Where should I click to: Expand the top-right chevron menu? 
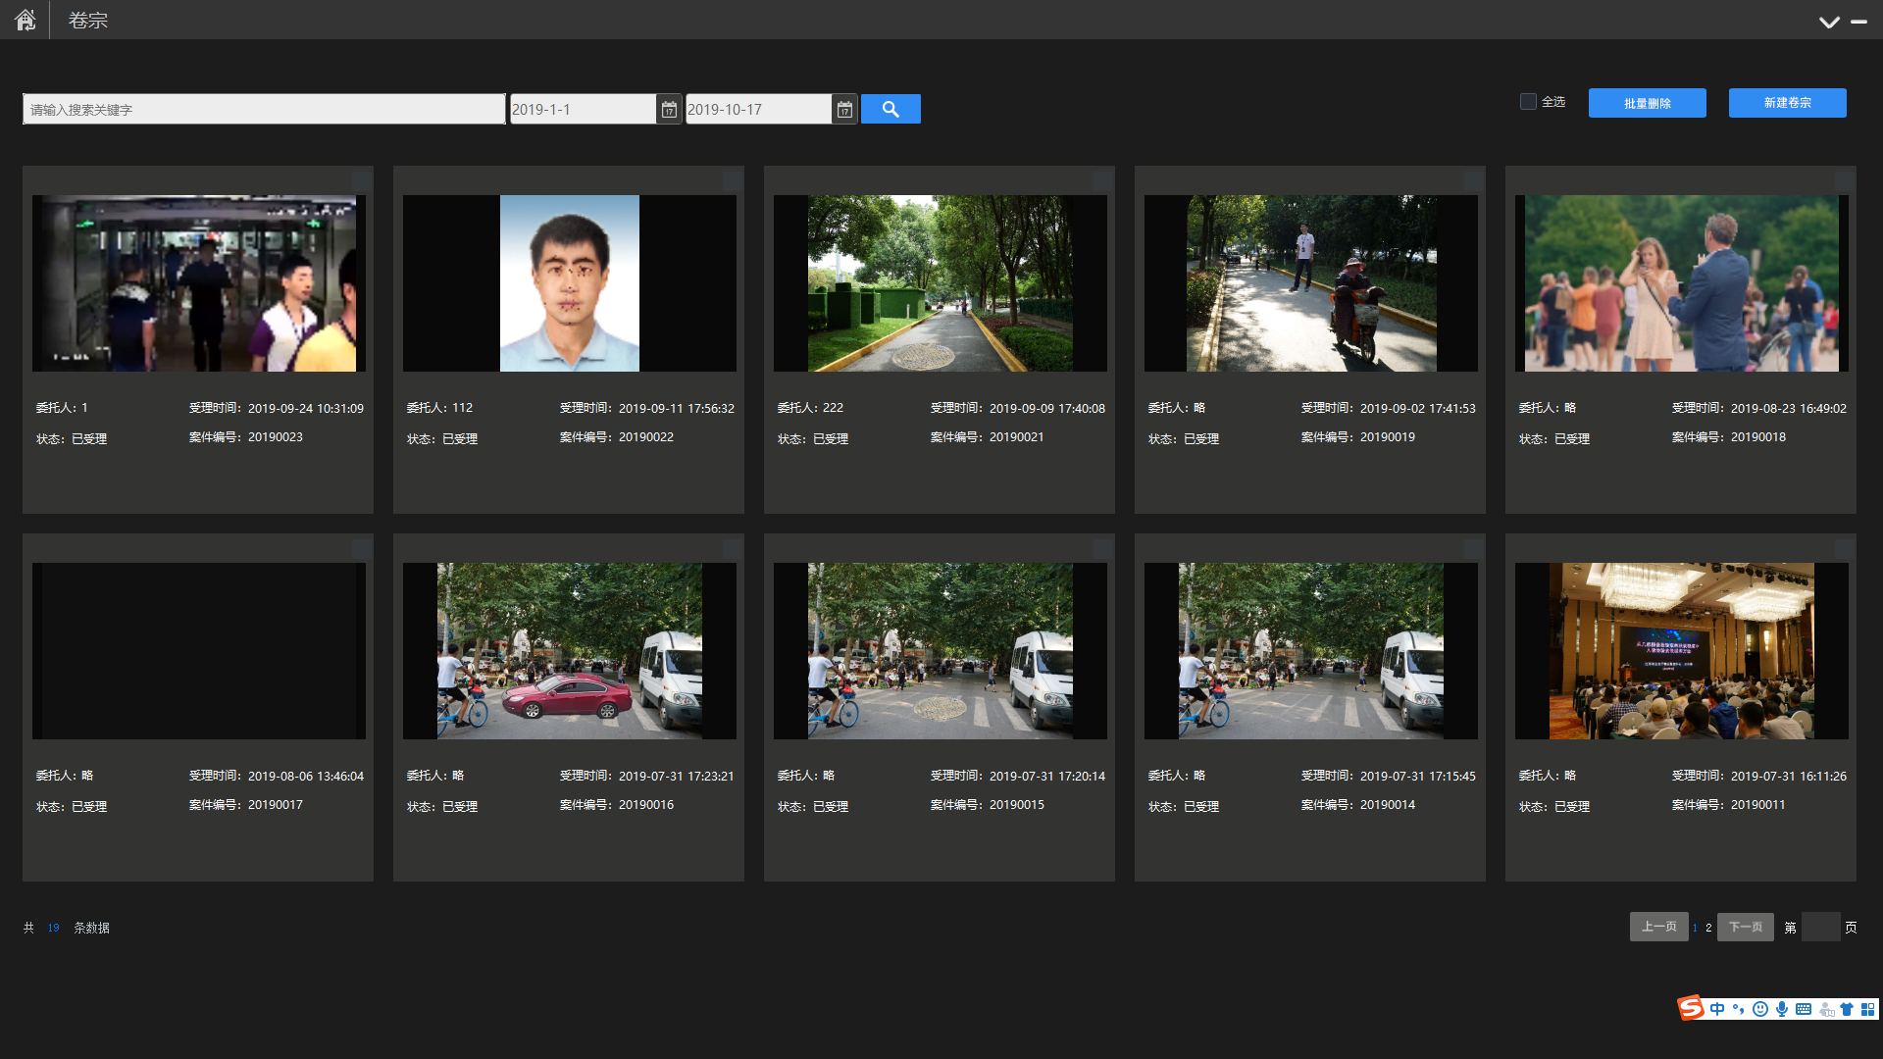[1829, 22]
